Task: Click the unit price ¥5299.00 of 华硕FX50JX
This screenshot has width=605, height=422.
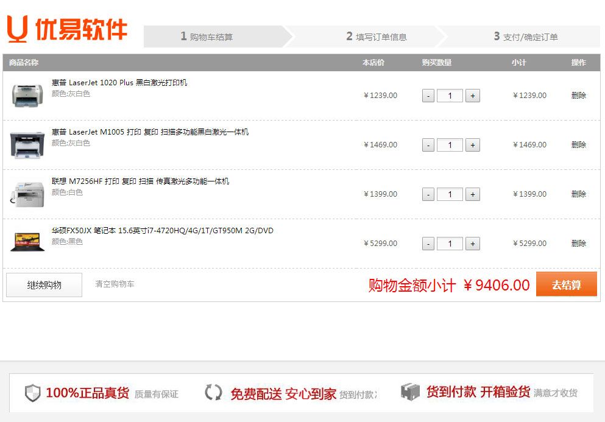Action: [x=380, y=244]
